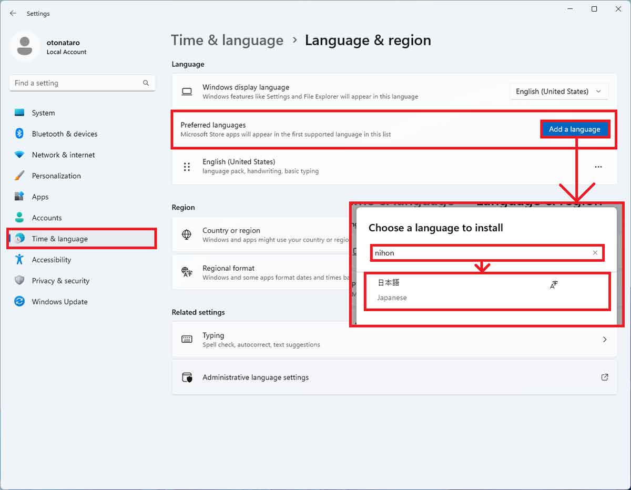631x490 pixels.
Task: Click the English (United States) language entry
Action: point(394,167)
